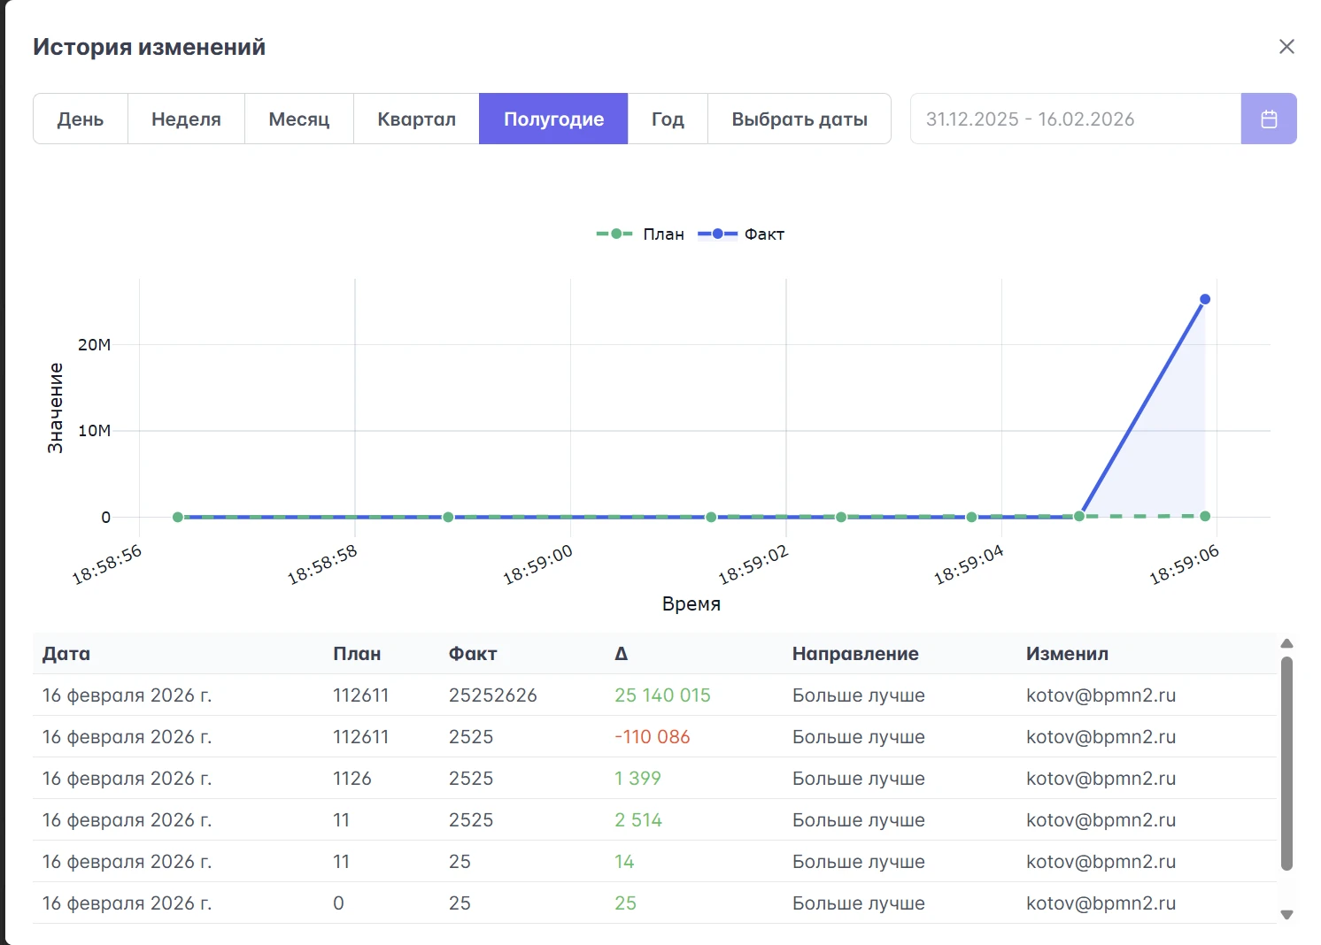
Task: Choose the Месяц period tab
Action: pyautogui.click(x=299, y=119)
